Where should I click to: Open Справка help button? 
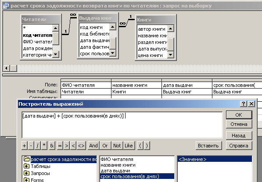239,146
